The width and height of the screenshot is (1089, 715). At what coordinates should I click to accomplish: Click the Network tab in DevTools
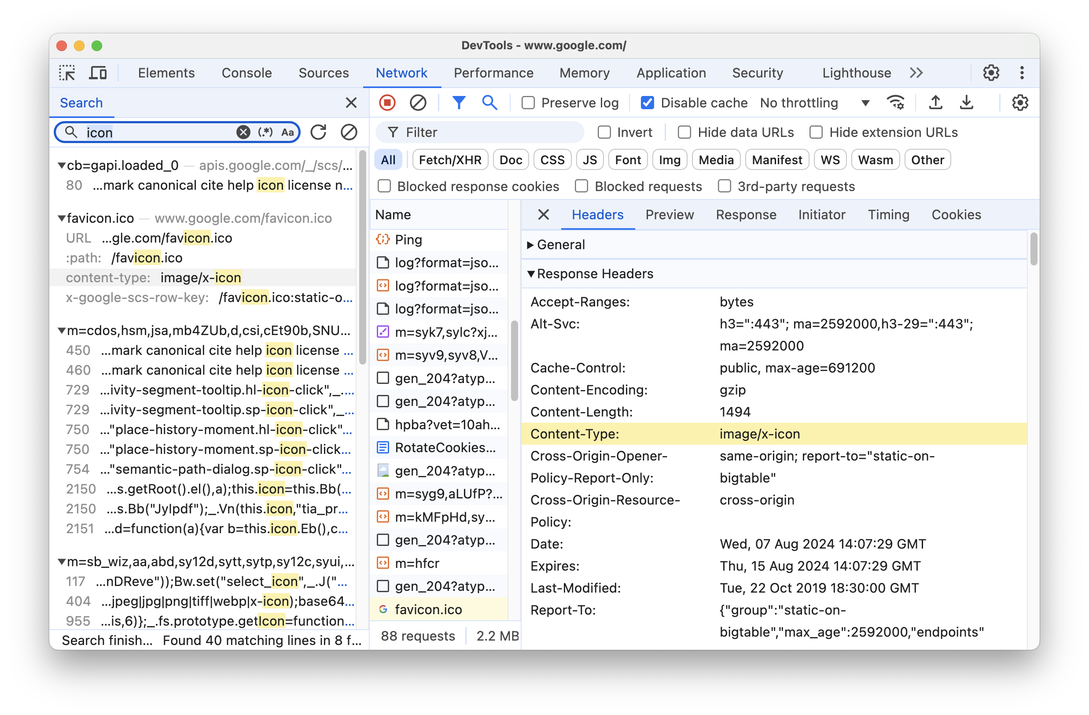click(x=401, y=73)
